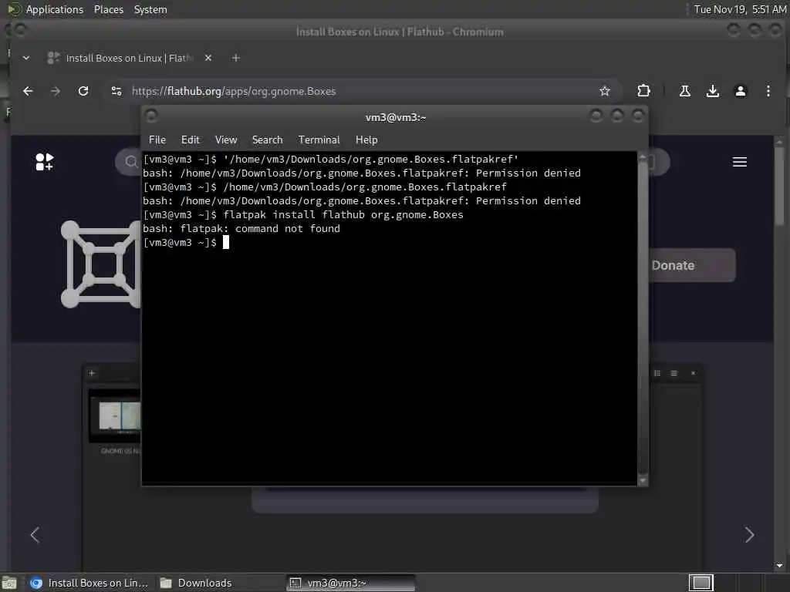Reload the Flathub page
This screenshot has height=592, width=790.
[83, 91]
